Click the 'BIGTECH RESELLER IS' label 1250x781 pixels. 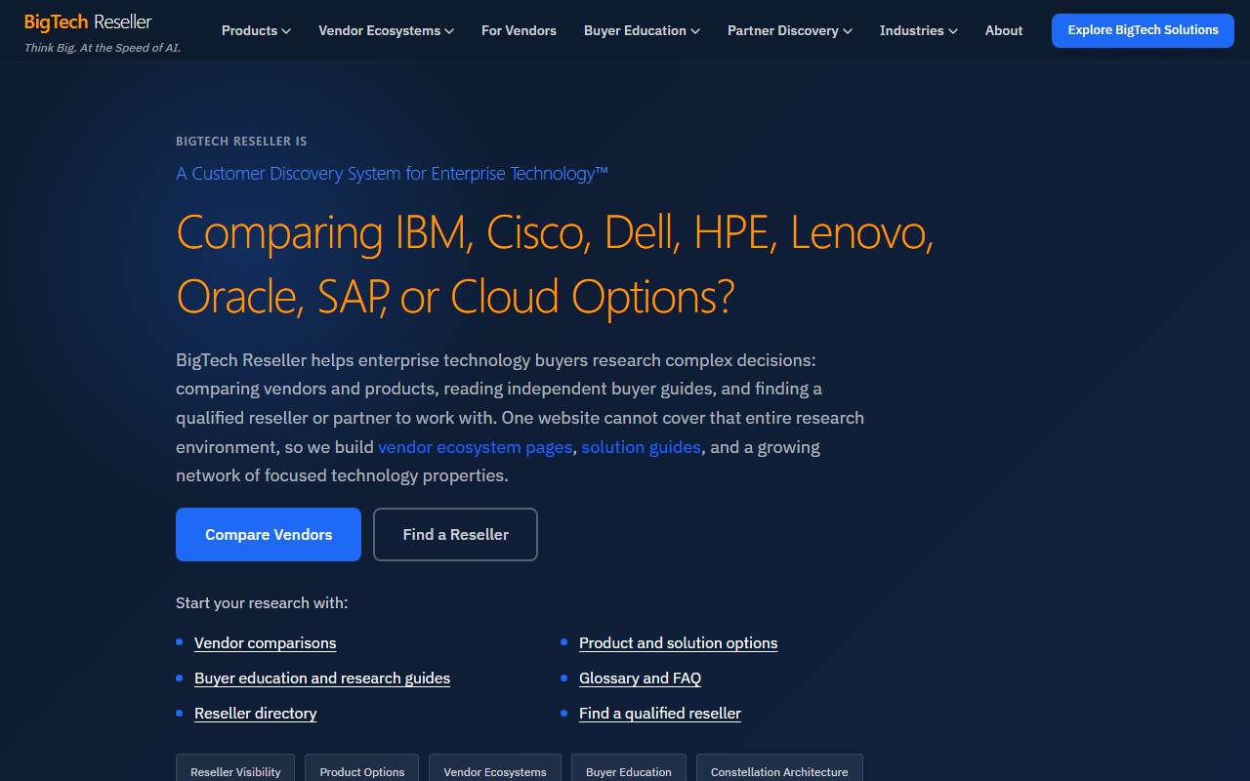[x=241, y=142]
